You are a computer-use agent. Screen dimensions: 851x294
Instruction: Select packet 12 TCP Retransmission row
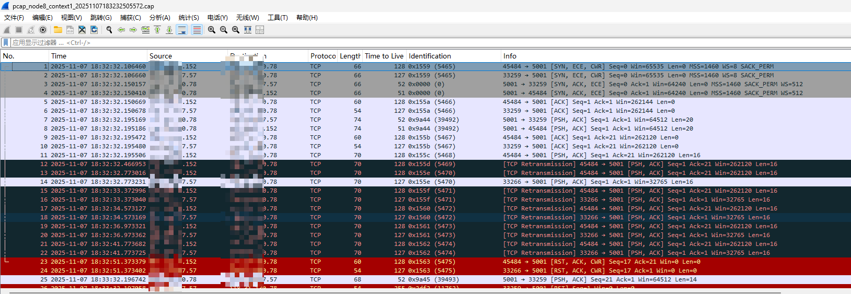pyautogui.click(x=418, y=164)
